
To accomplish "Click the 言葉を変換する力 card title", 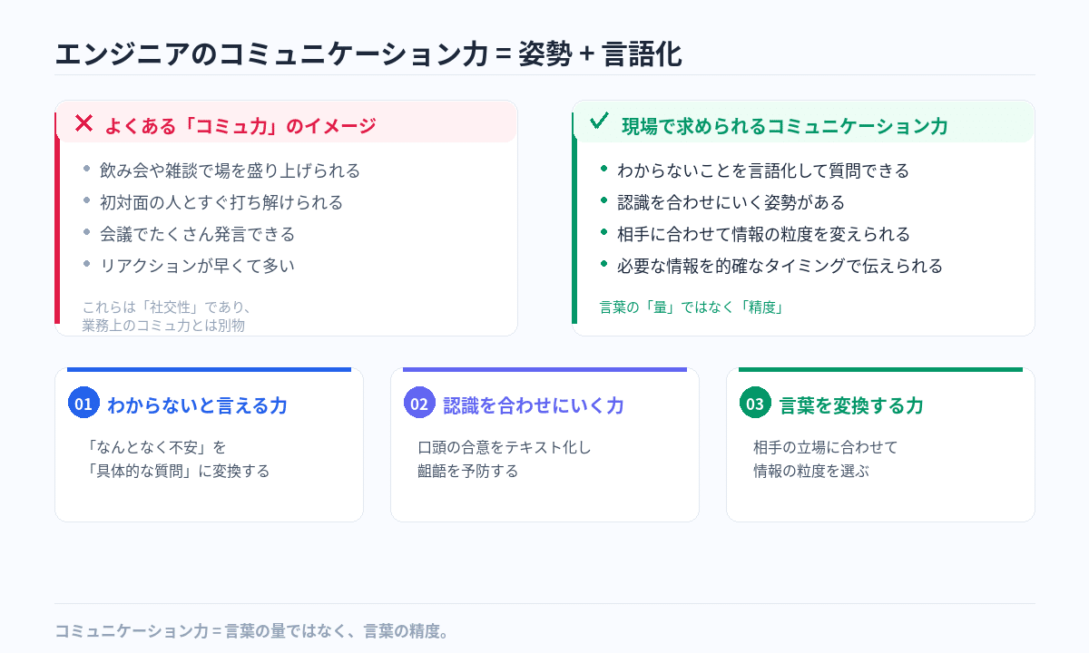I will tap(850, 405).
